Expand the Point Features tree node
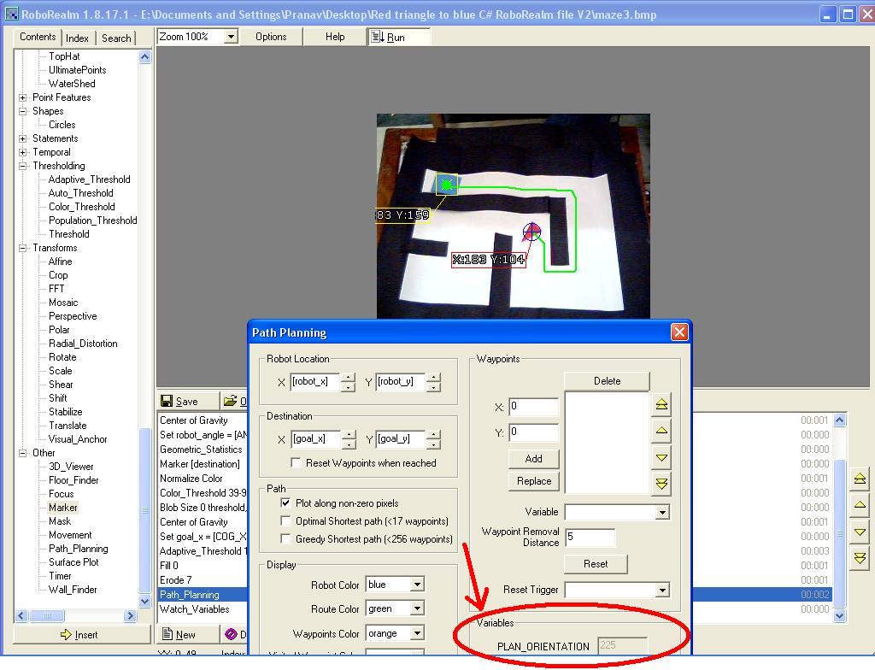The height and width of the screenshot is (670, 875). [23, 97]
